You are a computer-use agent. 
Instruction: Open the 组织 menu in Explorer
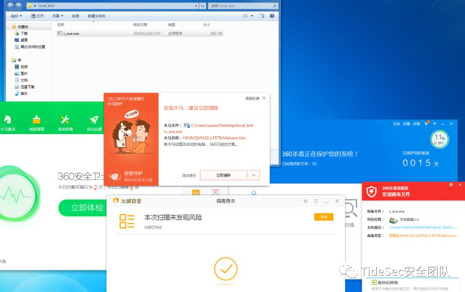16,16
